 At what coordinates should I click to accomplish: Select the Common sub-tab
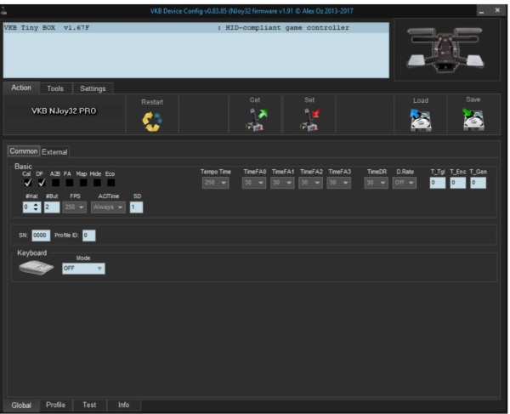(24, 151)
